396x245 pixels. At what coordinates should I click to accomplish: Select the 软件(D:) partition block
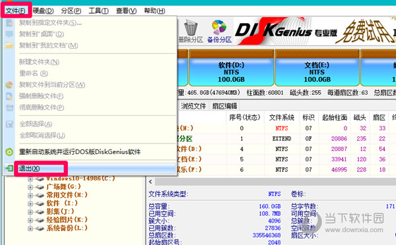click(x=232, y=68)
